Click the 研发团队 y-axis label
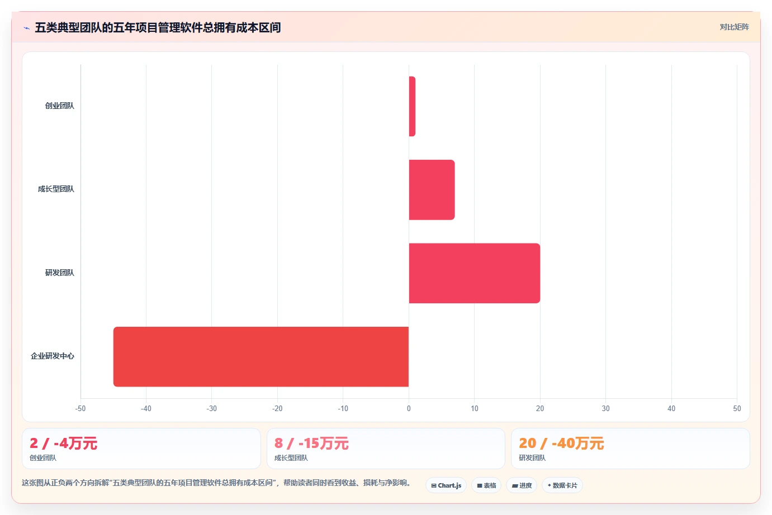The image size is (772, 515). point(59,273)
